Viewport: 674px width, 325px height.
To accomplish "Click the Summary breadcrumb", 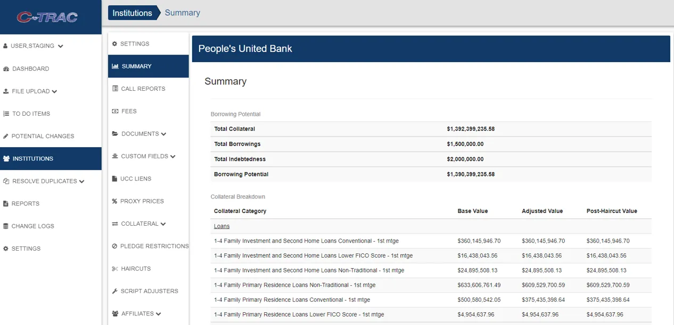I will point(183,13).
